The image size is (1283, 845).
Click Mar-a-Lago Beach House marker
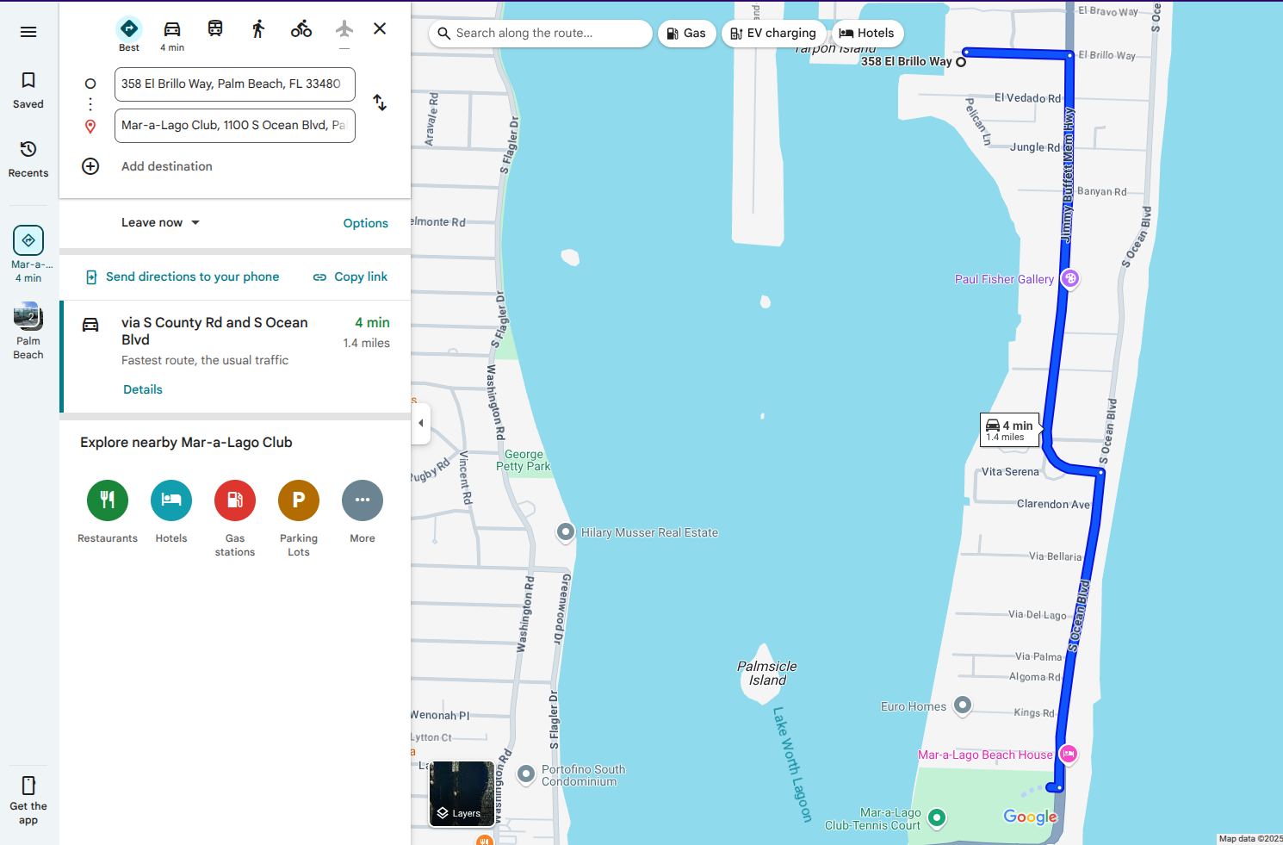(1068, 754)
